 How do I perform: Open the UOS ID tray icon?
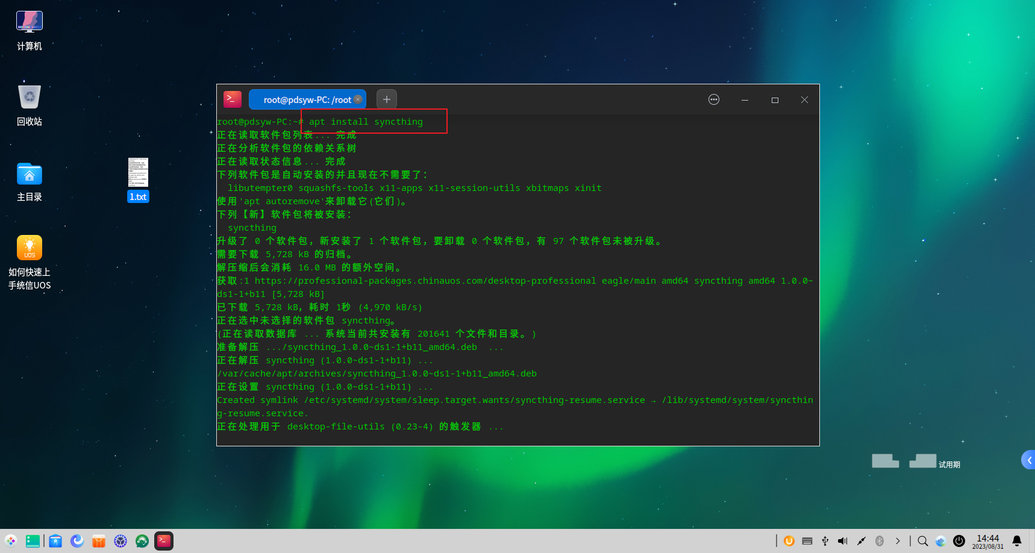pyautogui.click(x=789, y=540)
